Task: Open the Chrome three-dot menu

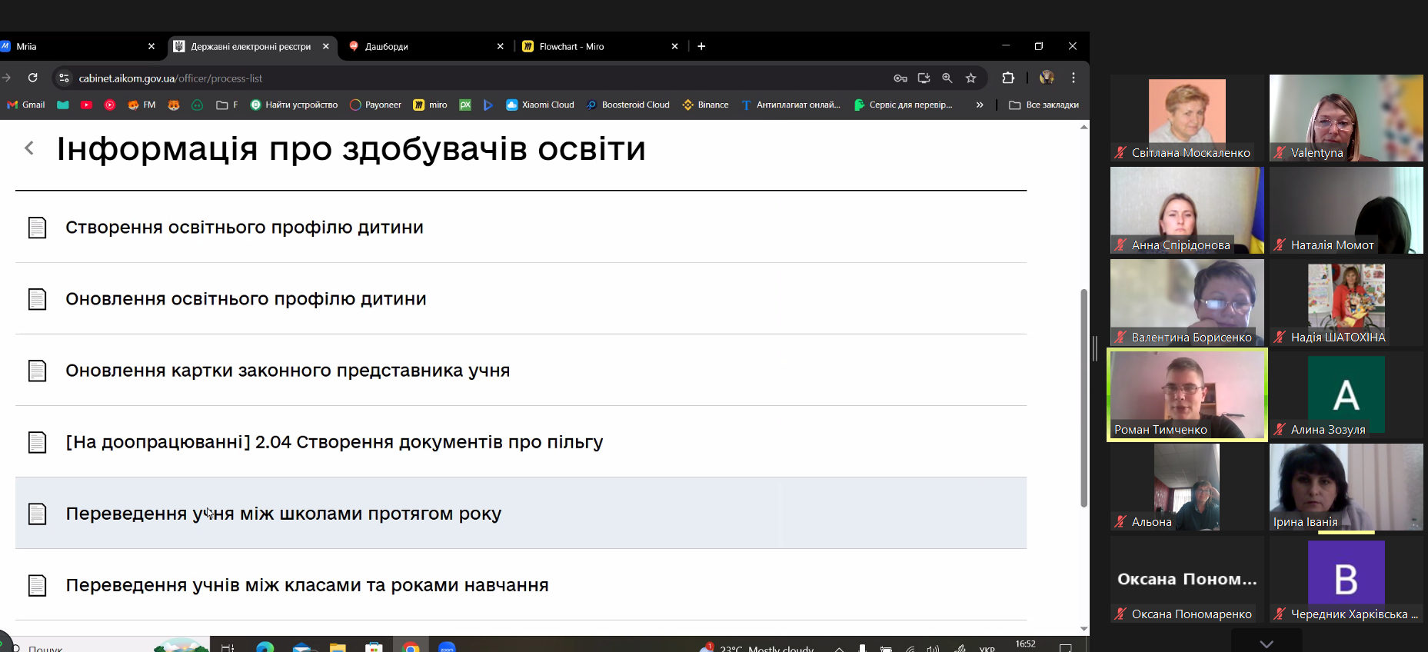Action: click(1073, 78)
